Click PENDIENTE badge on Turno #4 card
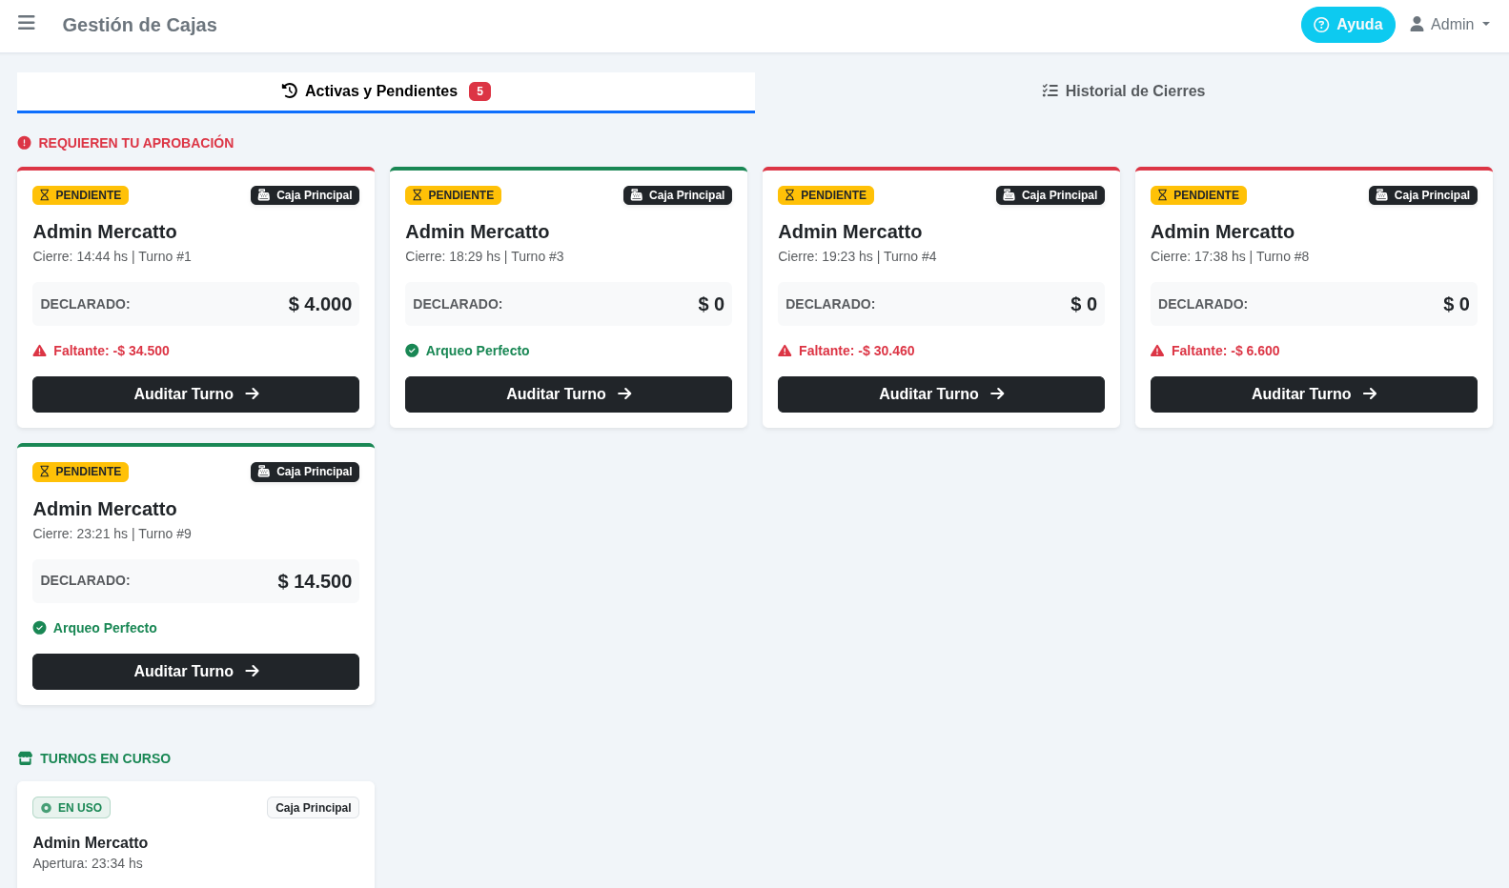Viewport: 1509px width, 888px height. click(826, 195)
